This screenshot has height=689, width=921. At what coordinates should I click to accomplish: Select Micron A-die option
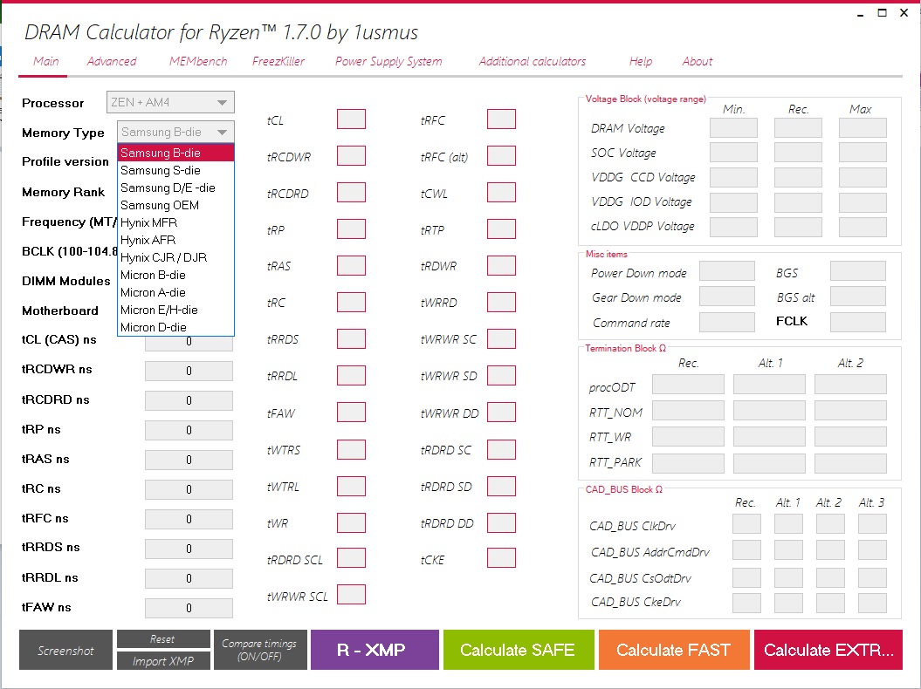pyautogui.click(x=176, y=292)
